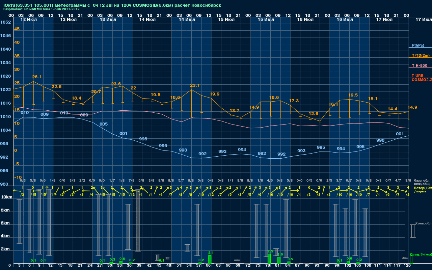Click the meteogram title starting with Юкта
432x270 pixels.
[x=112, y=5]
